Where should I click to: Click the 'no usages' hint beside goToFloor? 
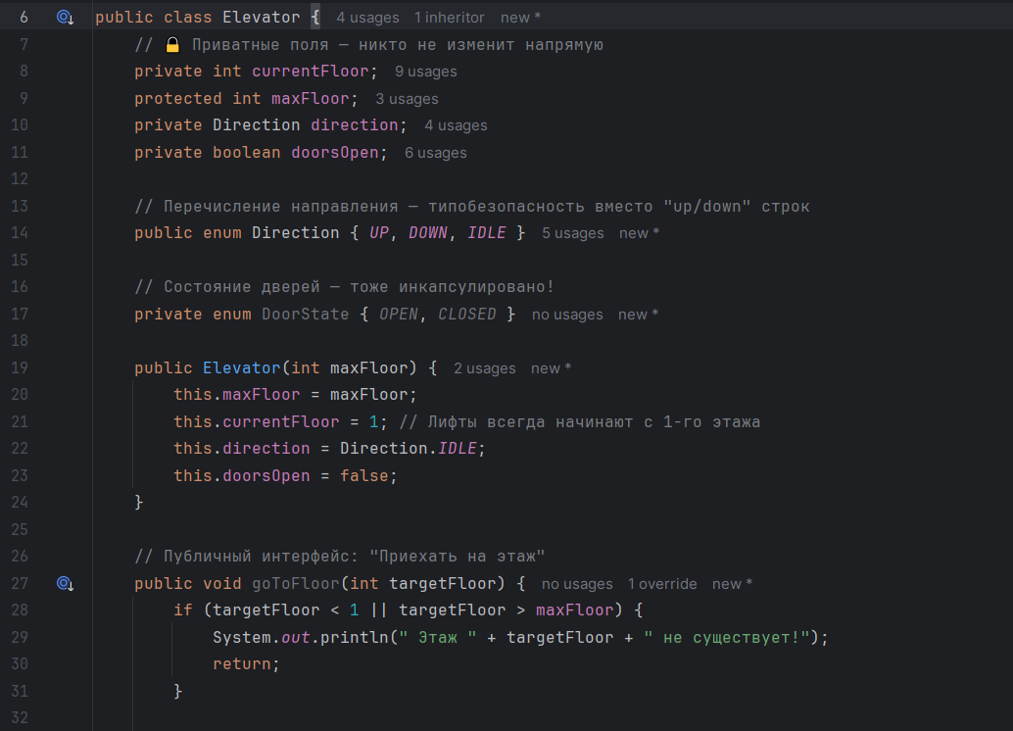click(x=577, y=584)
